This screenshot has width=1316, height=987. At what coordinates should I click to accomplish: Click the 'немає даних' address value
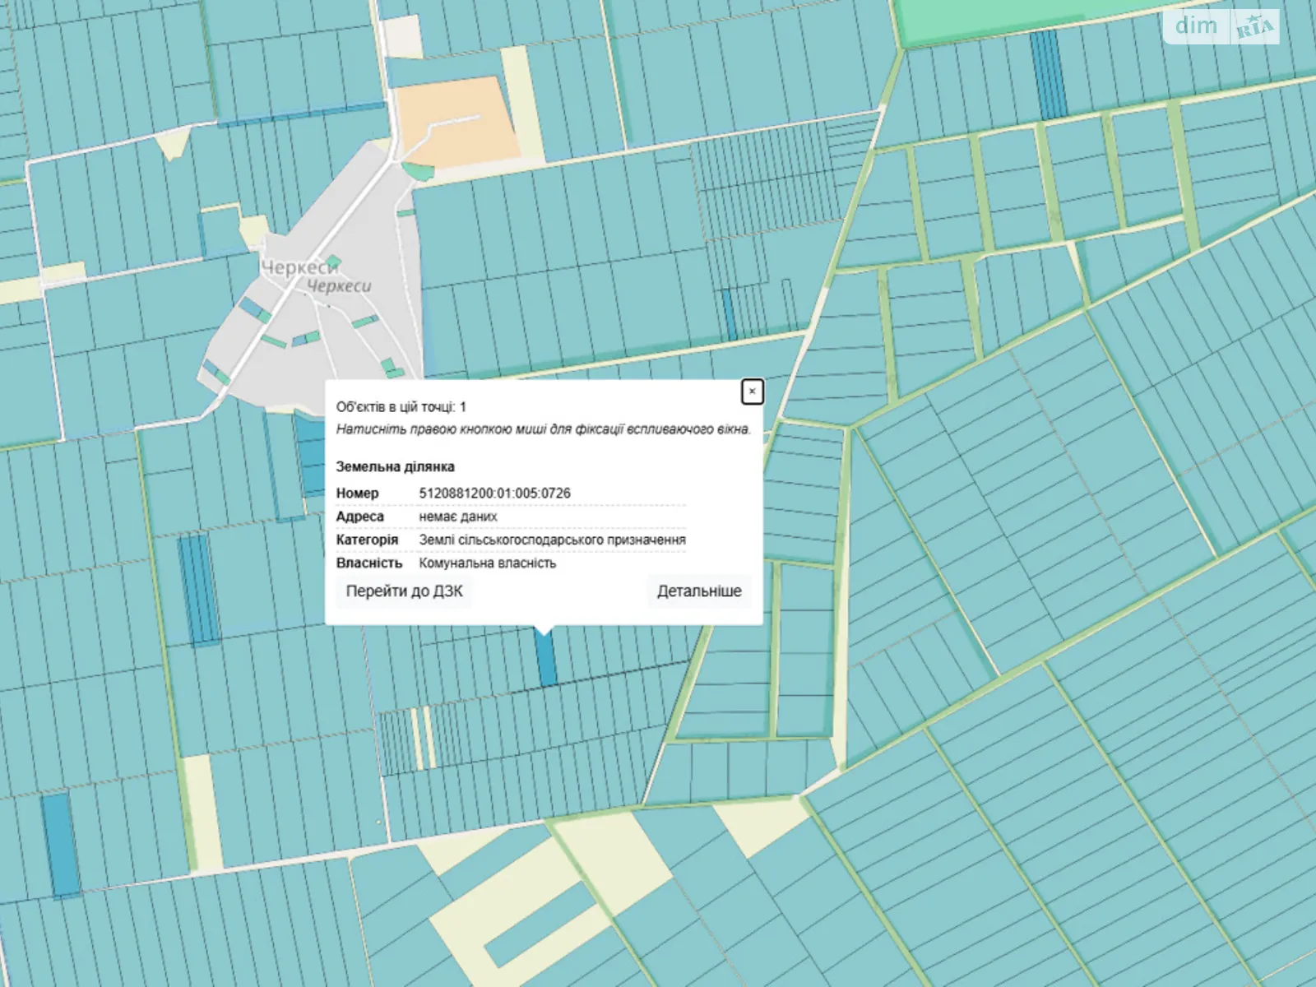click(x=458, y=517)
